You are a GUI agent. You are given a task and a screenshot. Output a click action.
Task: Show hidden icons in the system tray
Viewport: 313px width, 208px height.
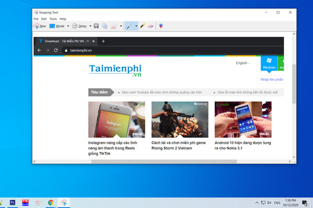(x=257, y=203)
